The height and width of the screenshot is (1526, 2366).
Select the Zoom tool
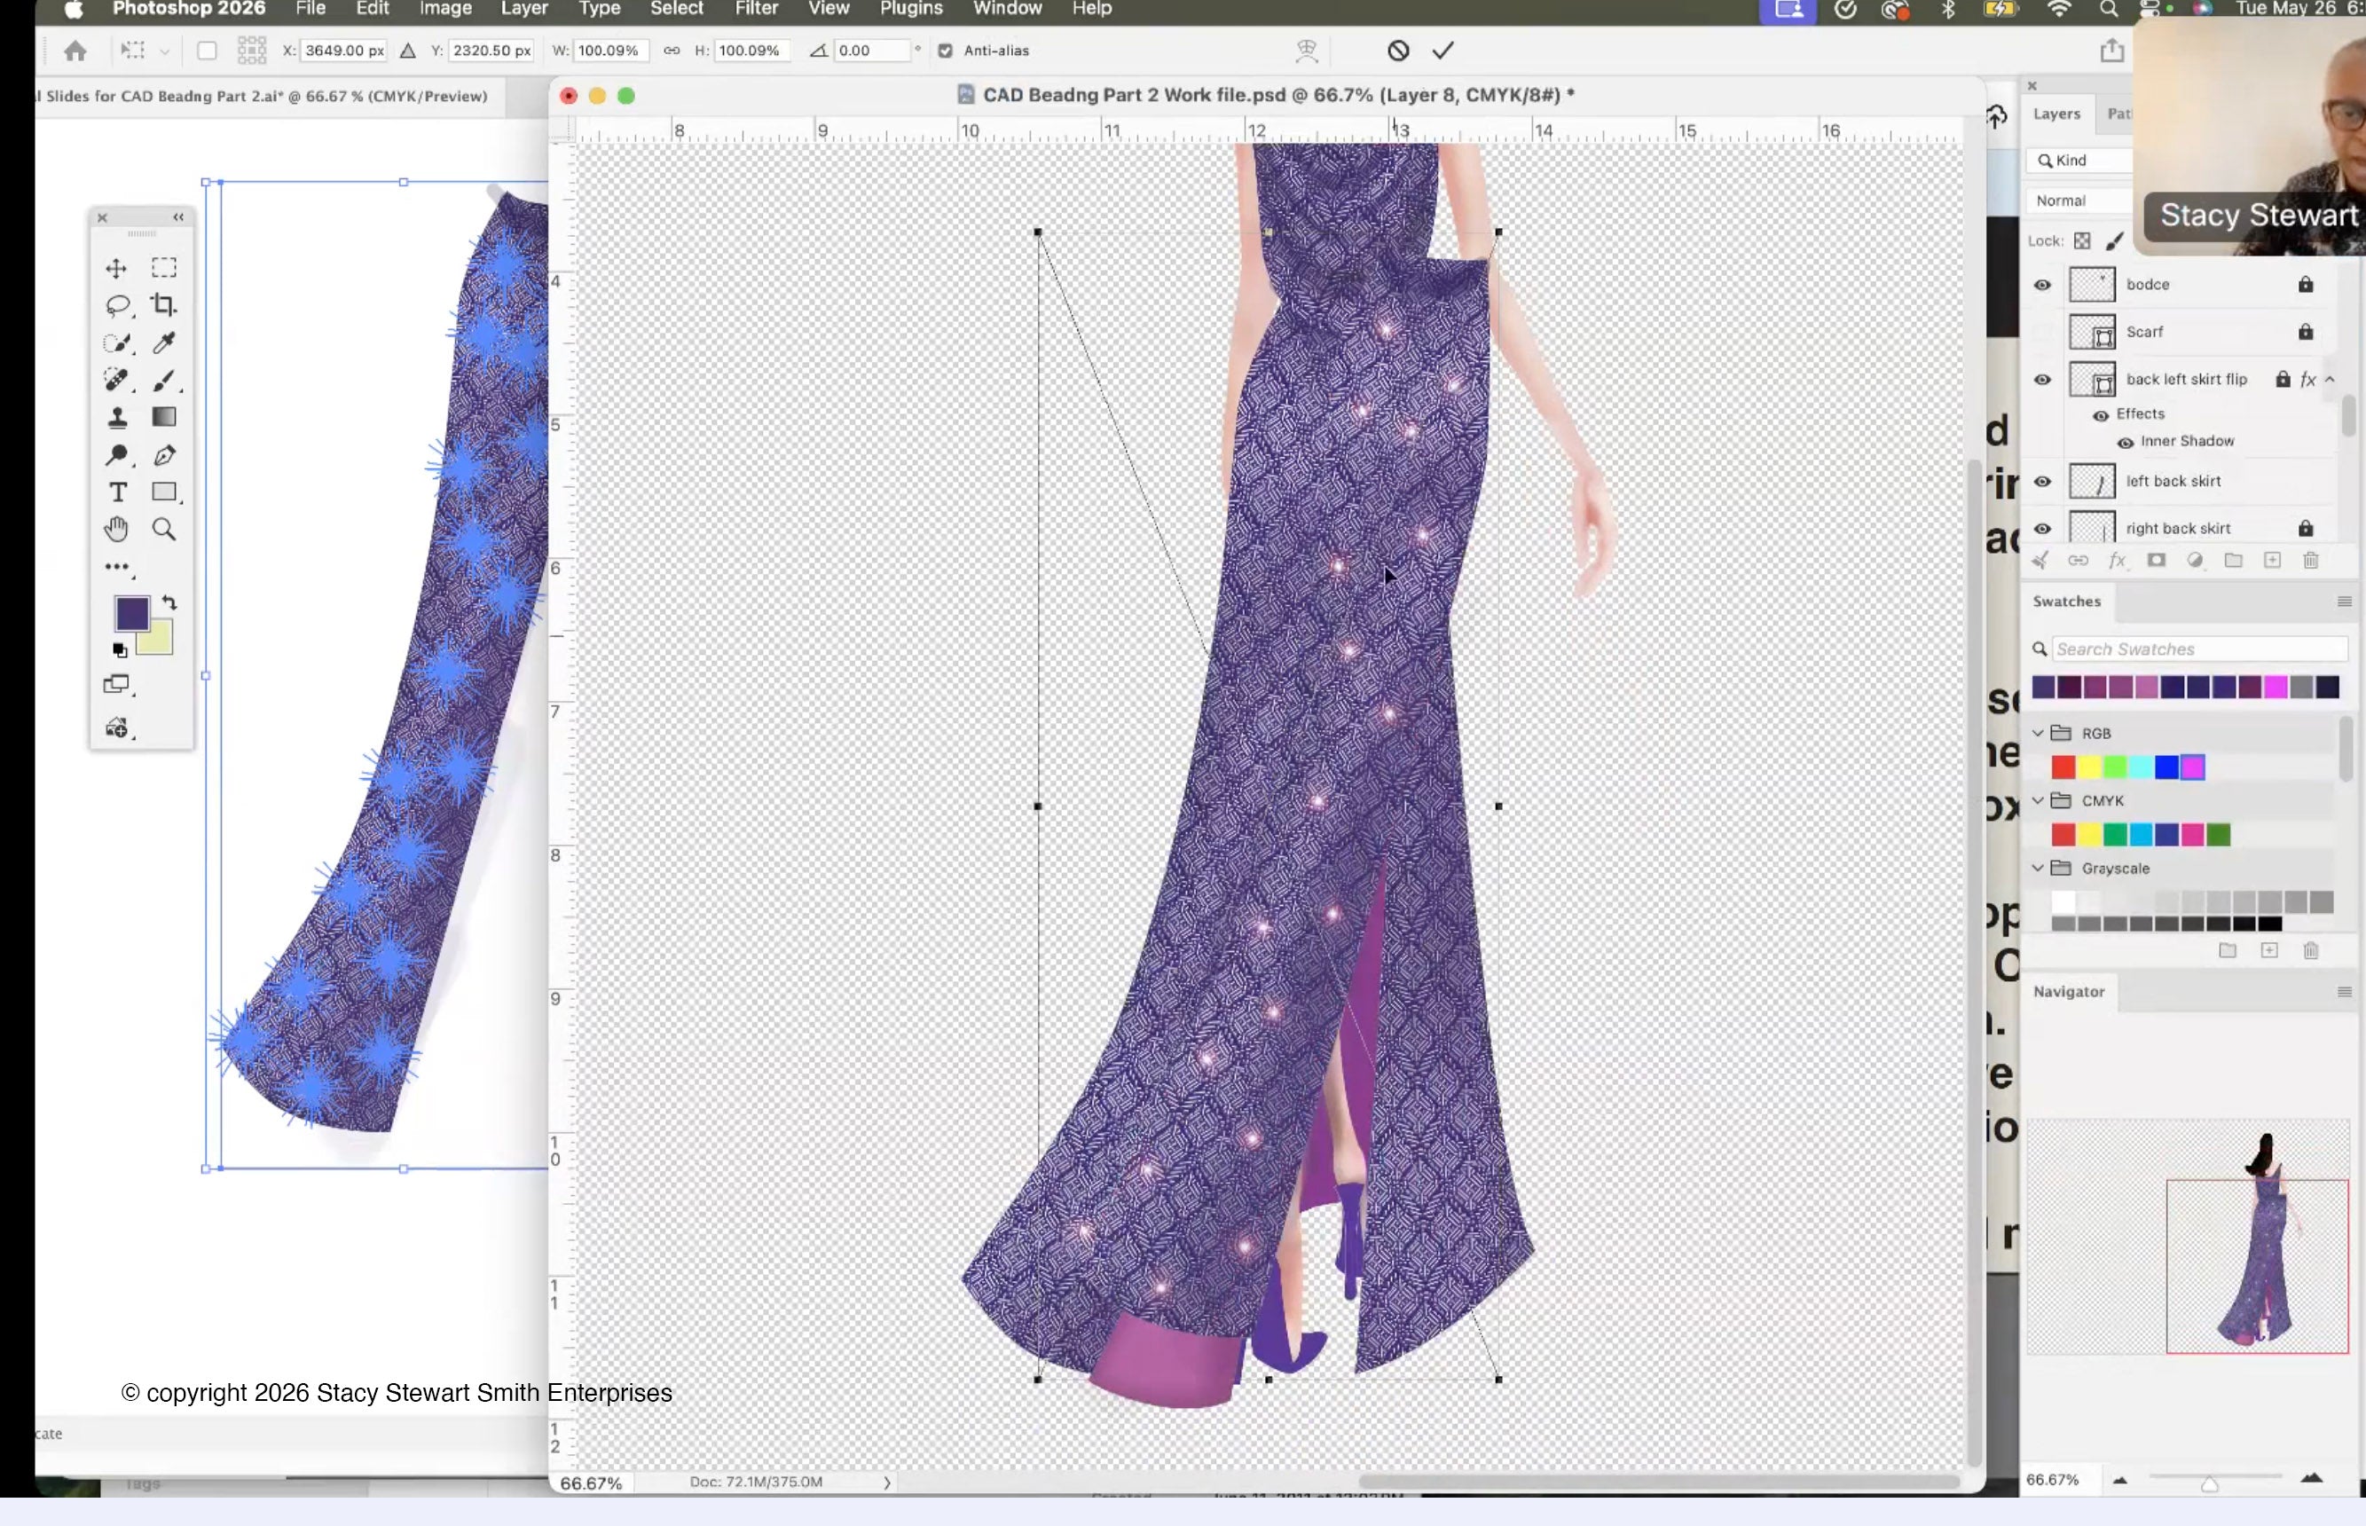164,529
